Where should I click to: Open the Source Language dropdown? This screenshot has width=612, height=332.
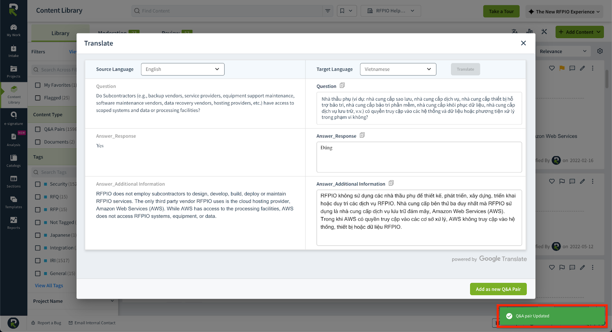(182, 69)
